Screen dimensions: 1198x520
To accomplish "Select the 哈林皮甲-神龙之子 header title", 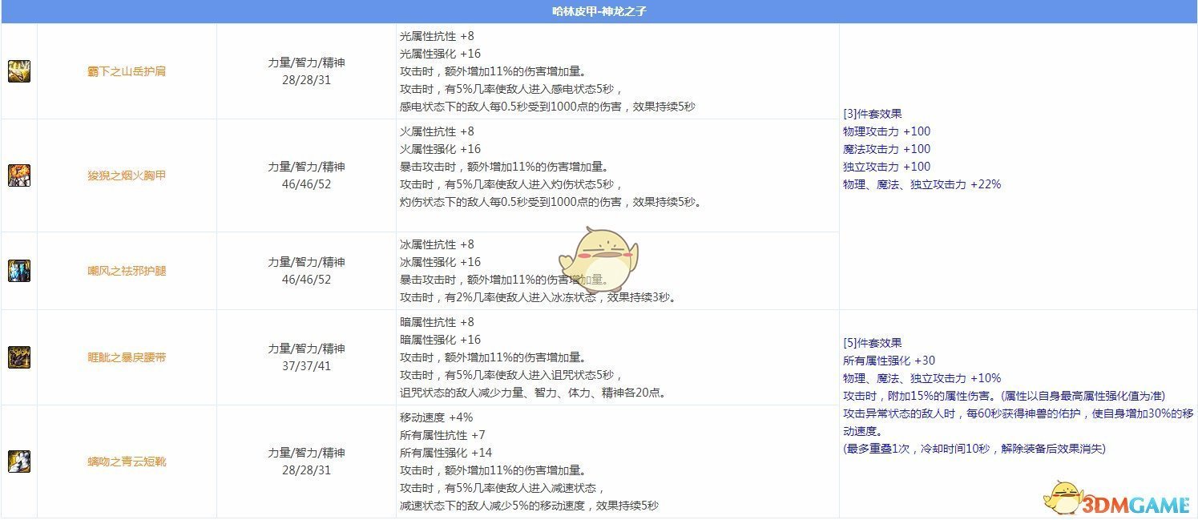I will coord(599,12).
